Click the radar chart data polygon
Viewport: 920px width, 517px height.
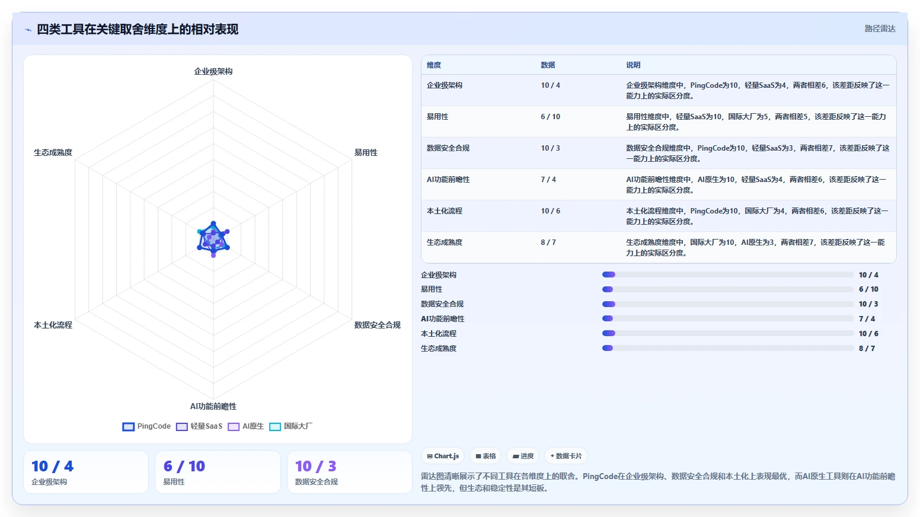[x=213, y=239]
